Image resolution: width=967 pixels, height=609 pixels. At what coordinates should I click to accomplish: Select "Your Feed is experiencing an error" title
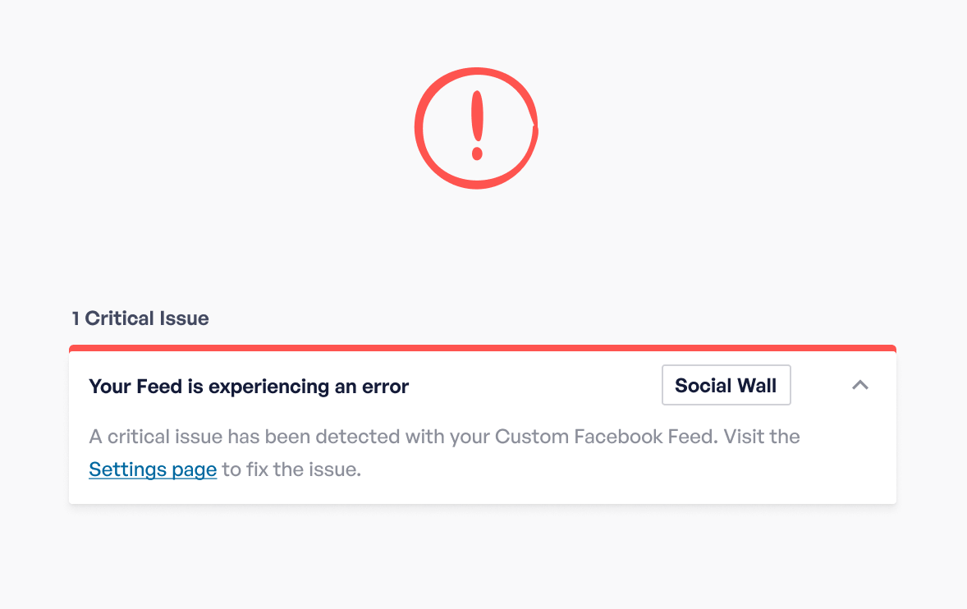tap(249, 386)
